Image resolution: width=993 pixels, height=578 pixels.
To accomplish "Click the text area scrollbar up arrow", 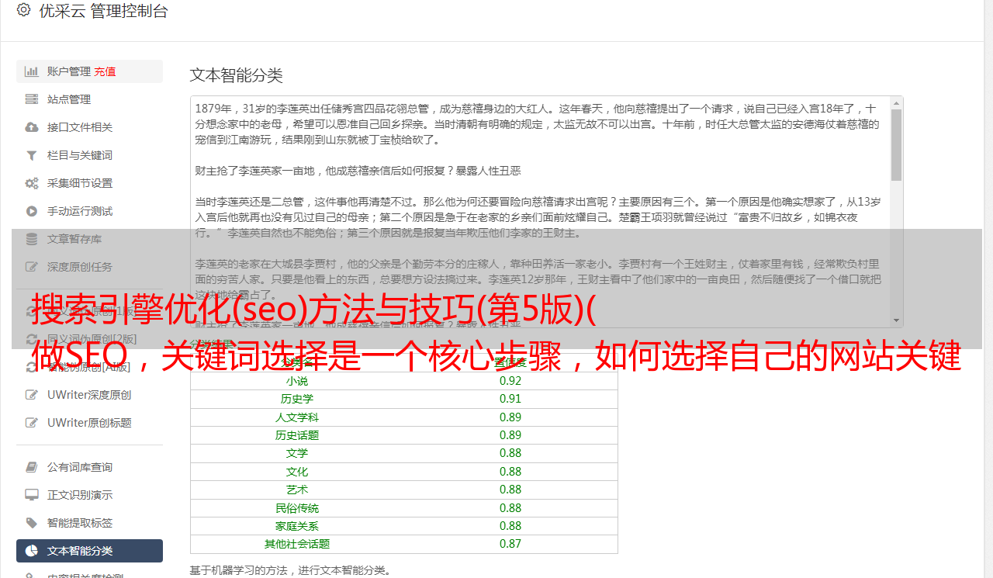I will (897, 102).
